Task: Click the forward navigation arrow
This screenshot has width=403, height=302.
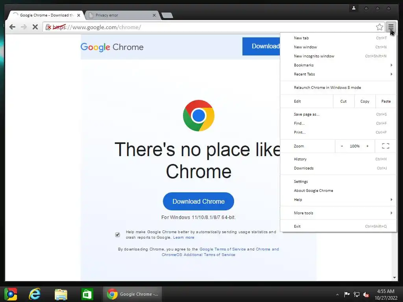Action: coord(24,27)
